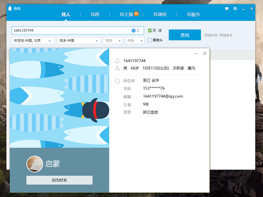Click the fish cover image on profile card
263x197 pixels.
[x=59, y=98]
